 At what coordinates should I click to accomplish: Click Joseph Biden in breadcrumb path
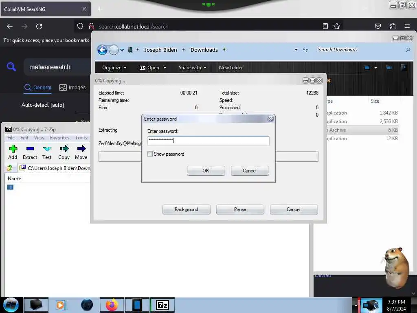pyautogui.click(x=160, y=50)
